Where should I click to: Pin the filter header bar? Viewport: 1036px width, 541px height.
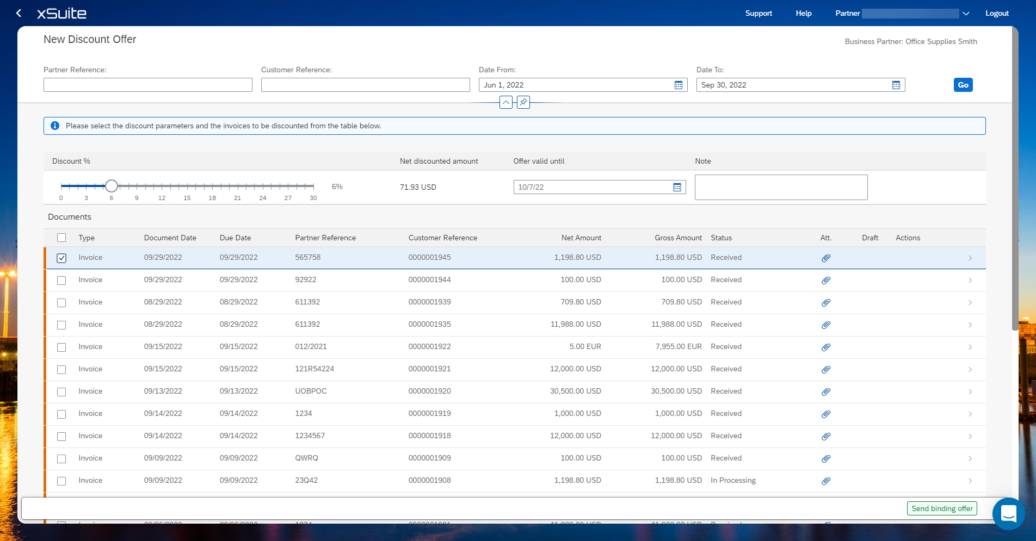point(523,102)
